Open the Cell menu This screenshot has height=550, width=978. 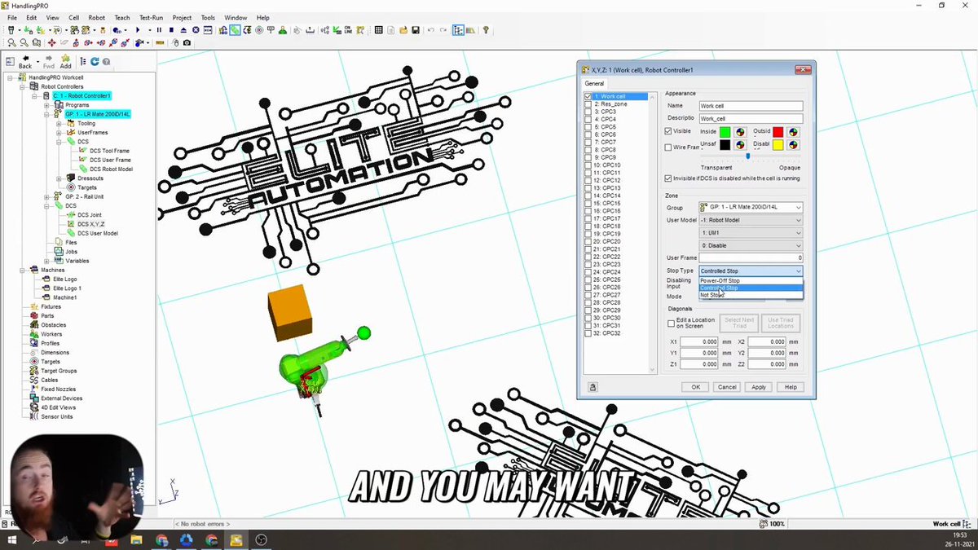coord(74,17)
